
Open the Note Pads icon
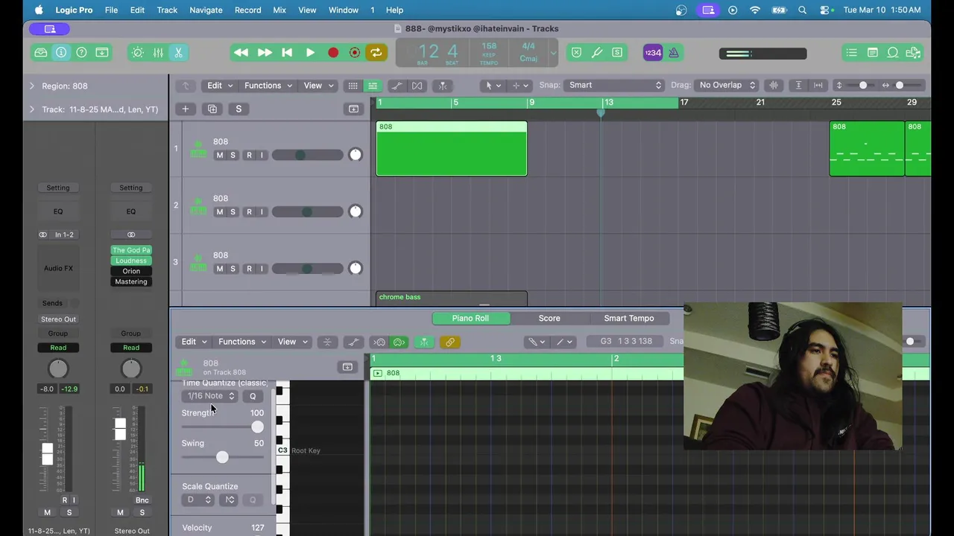click(x=872, y=53)
